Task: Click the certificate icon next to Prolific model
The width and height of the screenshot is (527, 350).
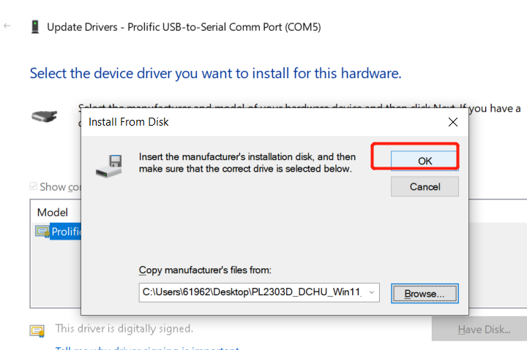Action: 42,232
